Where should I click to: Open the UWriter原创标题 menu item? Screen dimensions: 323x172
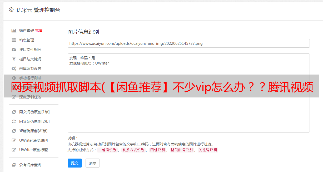33,150
